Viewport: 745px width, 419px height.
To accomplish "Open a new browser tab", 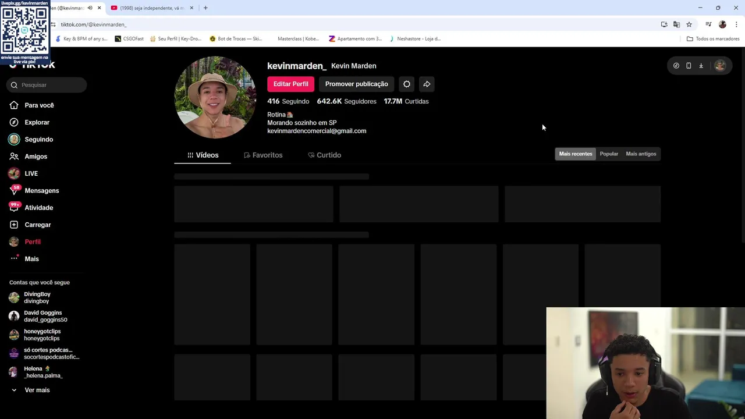I will (x=205, y=8).
